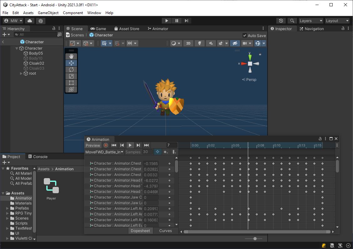Expand the root object in the Hierarchy
Viewport: 353px width, 249px height.
21,73
